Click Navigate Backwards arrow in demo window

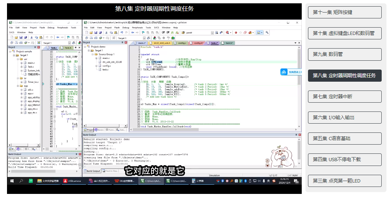pos(133,32)
